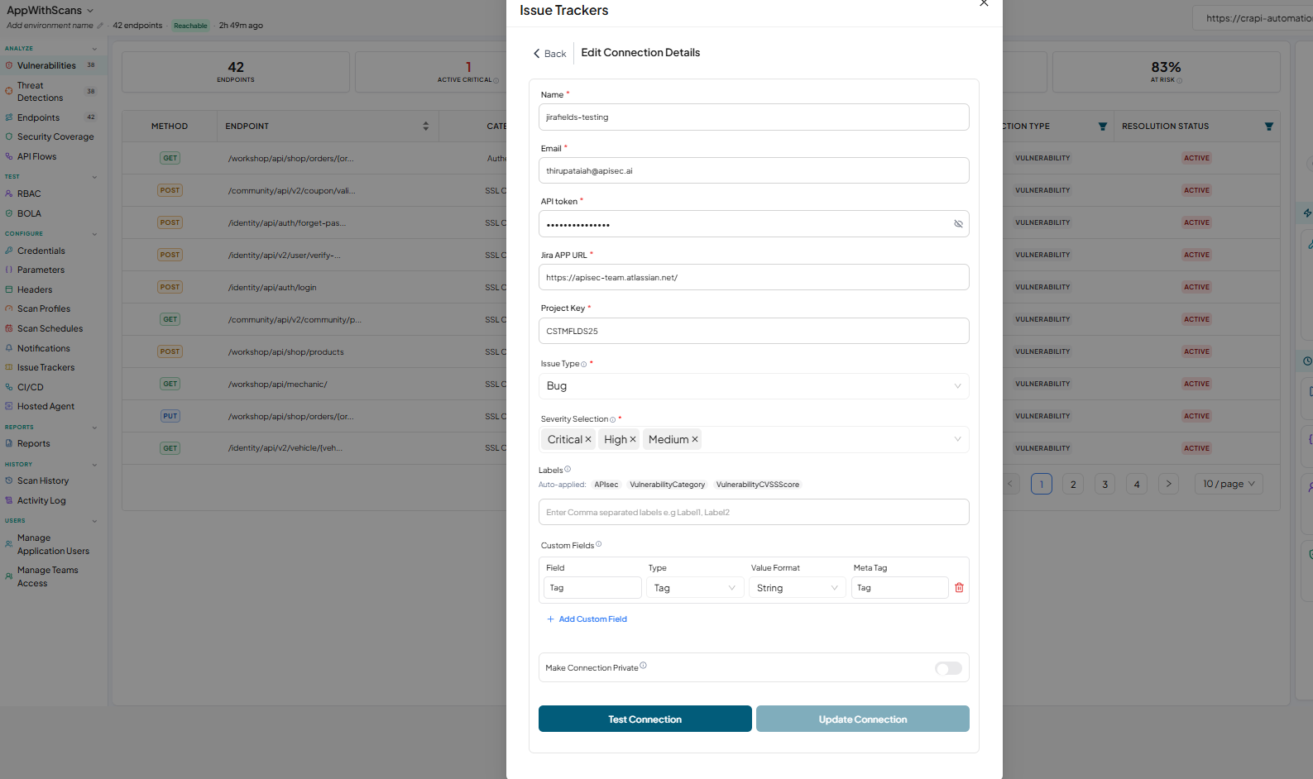Open Vulnerabilities in the sidebar
The image size is (1313, 779).
pyautogui.click(x=46, y=66)
